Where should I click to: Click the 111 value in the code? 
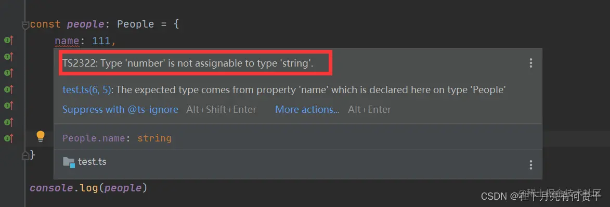coord(101,41)
